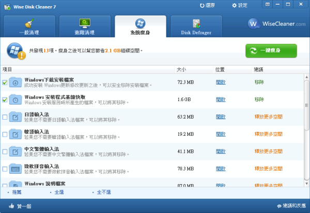Click scrollbar down arrow
The height and width of the screenshot is (213, 310).
pyautogui.click(x=306, y=184)
